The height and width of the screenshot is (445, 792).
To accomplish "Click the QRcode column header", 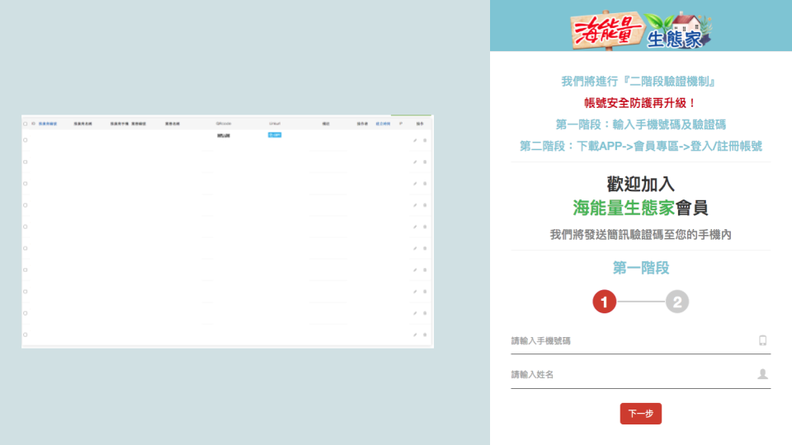I will click(x=224, y=124).
